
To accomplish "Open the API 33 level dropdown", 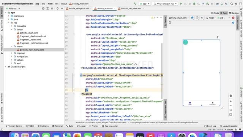I will coord(221,18).
